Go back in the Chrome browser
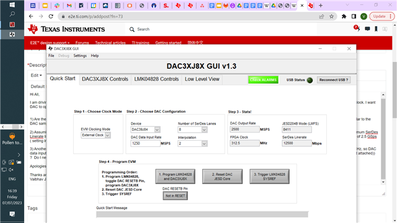The image size is (397, 223). point(31,17)
